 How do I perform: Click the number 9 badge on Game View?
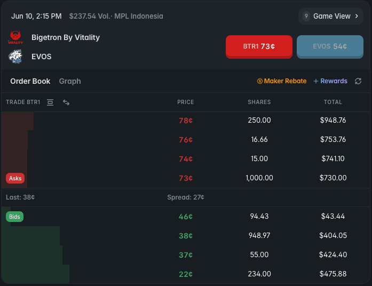(306, 16)
